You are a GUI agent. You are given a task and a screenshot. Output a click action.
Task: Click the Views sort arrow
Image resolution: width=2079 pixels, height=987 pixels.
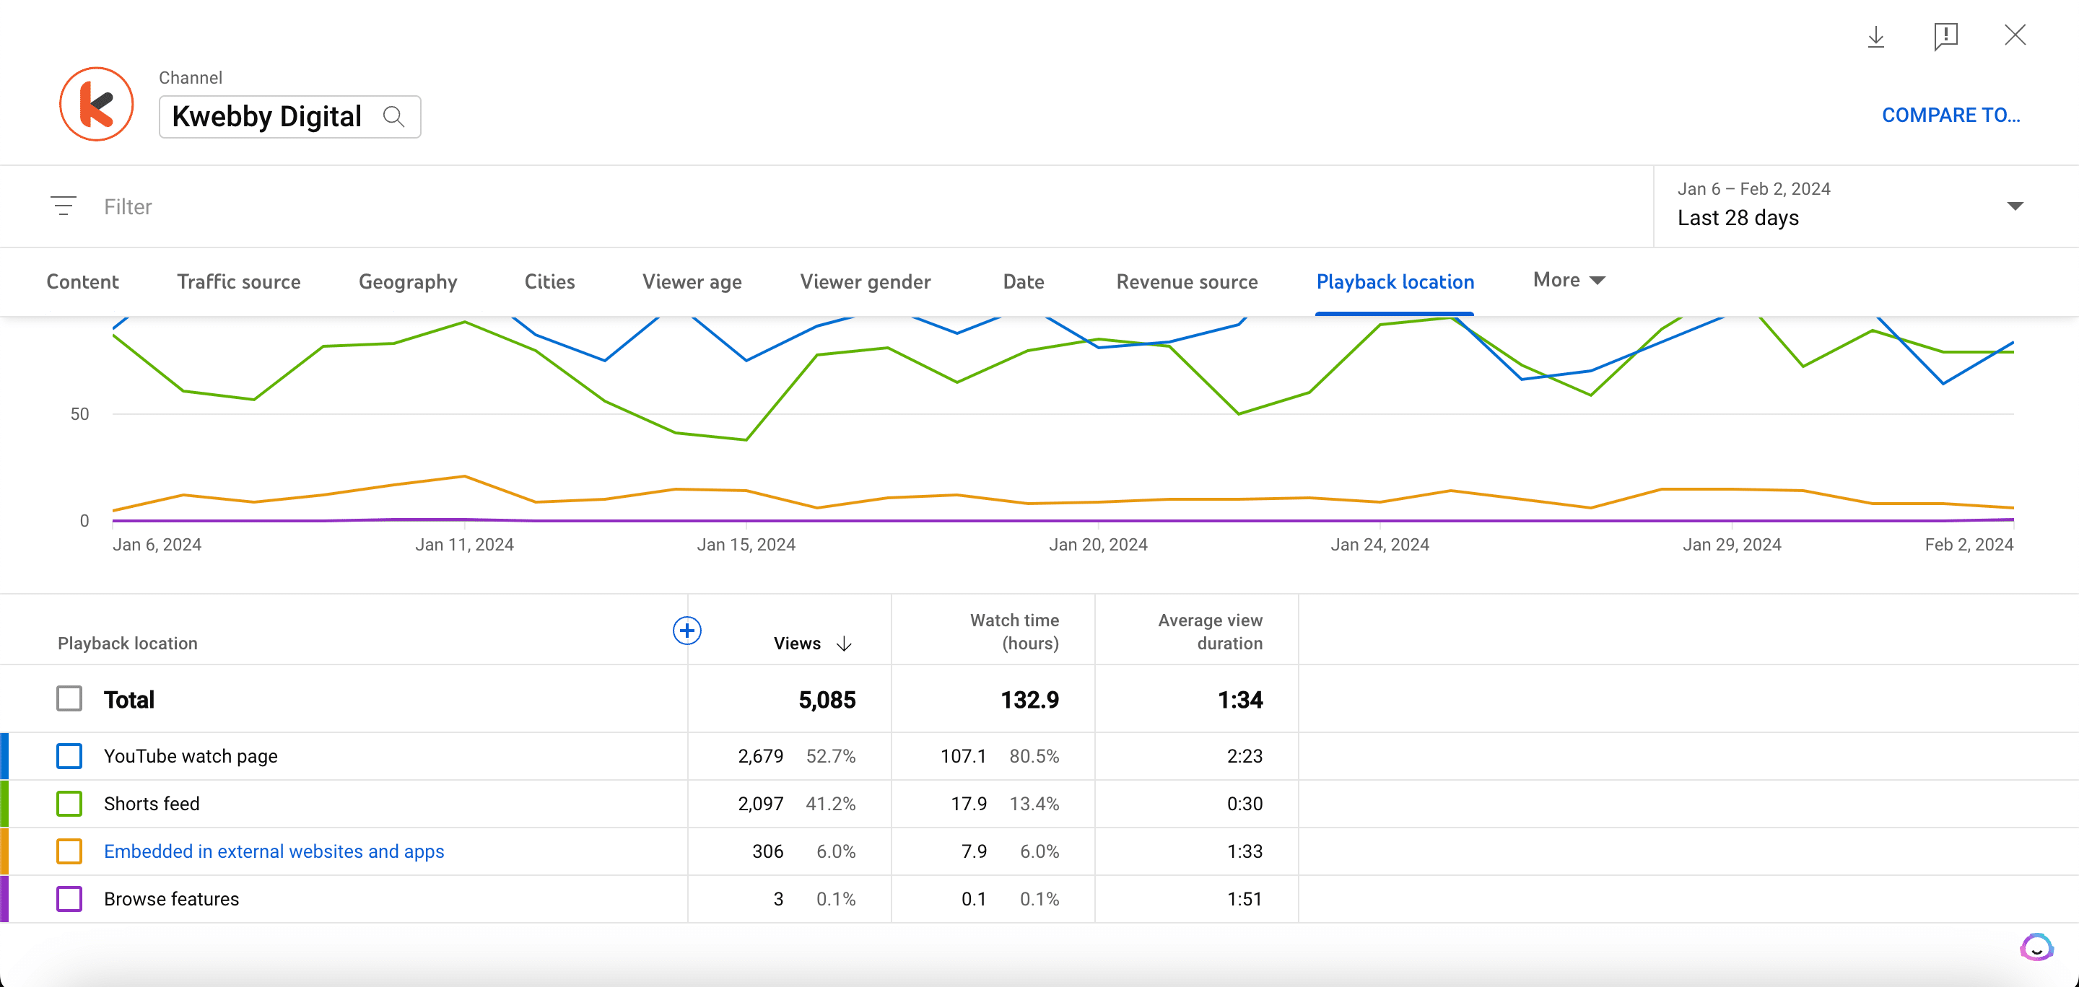click(844, 644)
